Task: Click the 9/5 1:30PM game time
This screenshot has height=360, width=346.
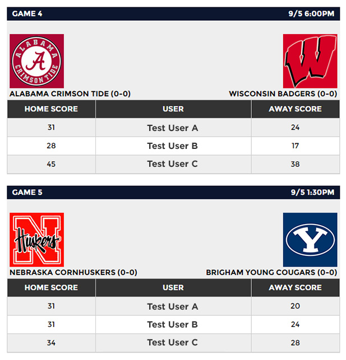Action: 312,193
